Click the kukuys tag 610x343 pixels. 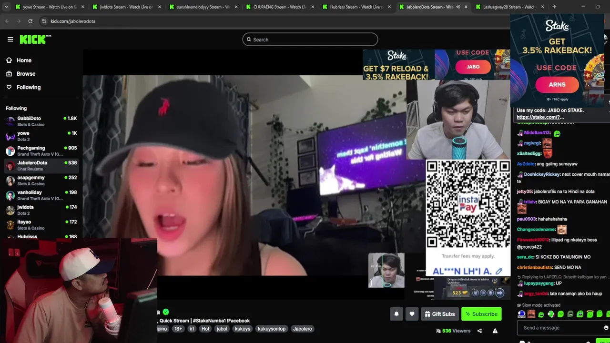[x=243, y=329]
